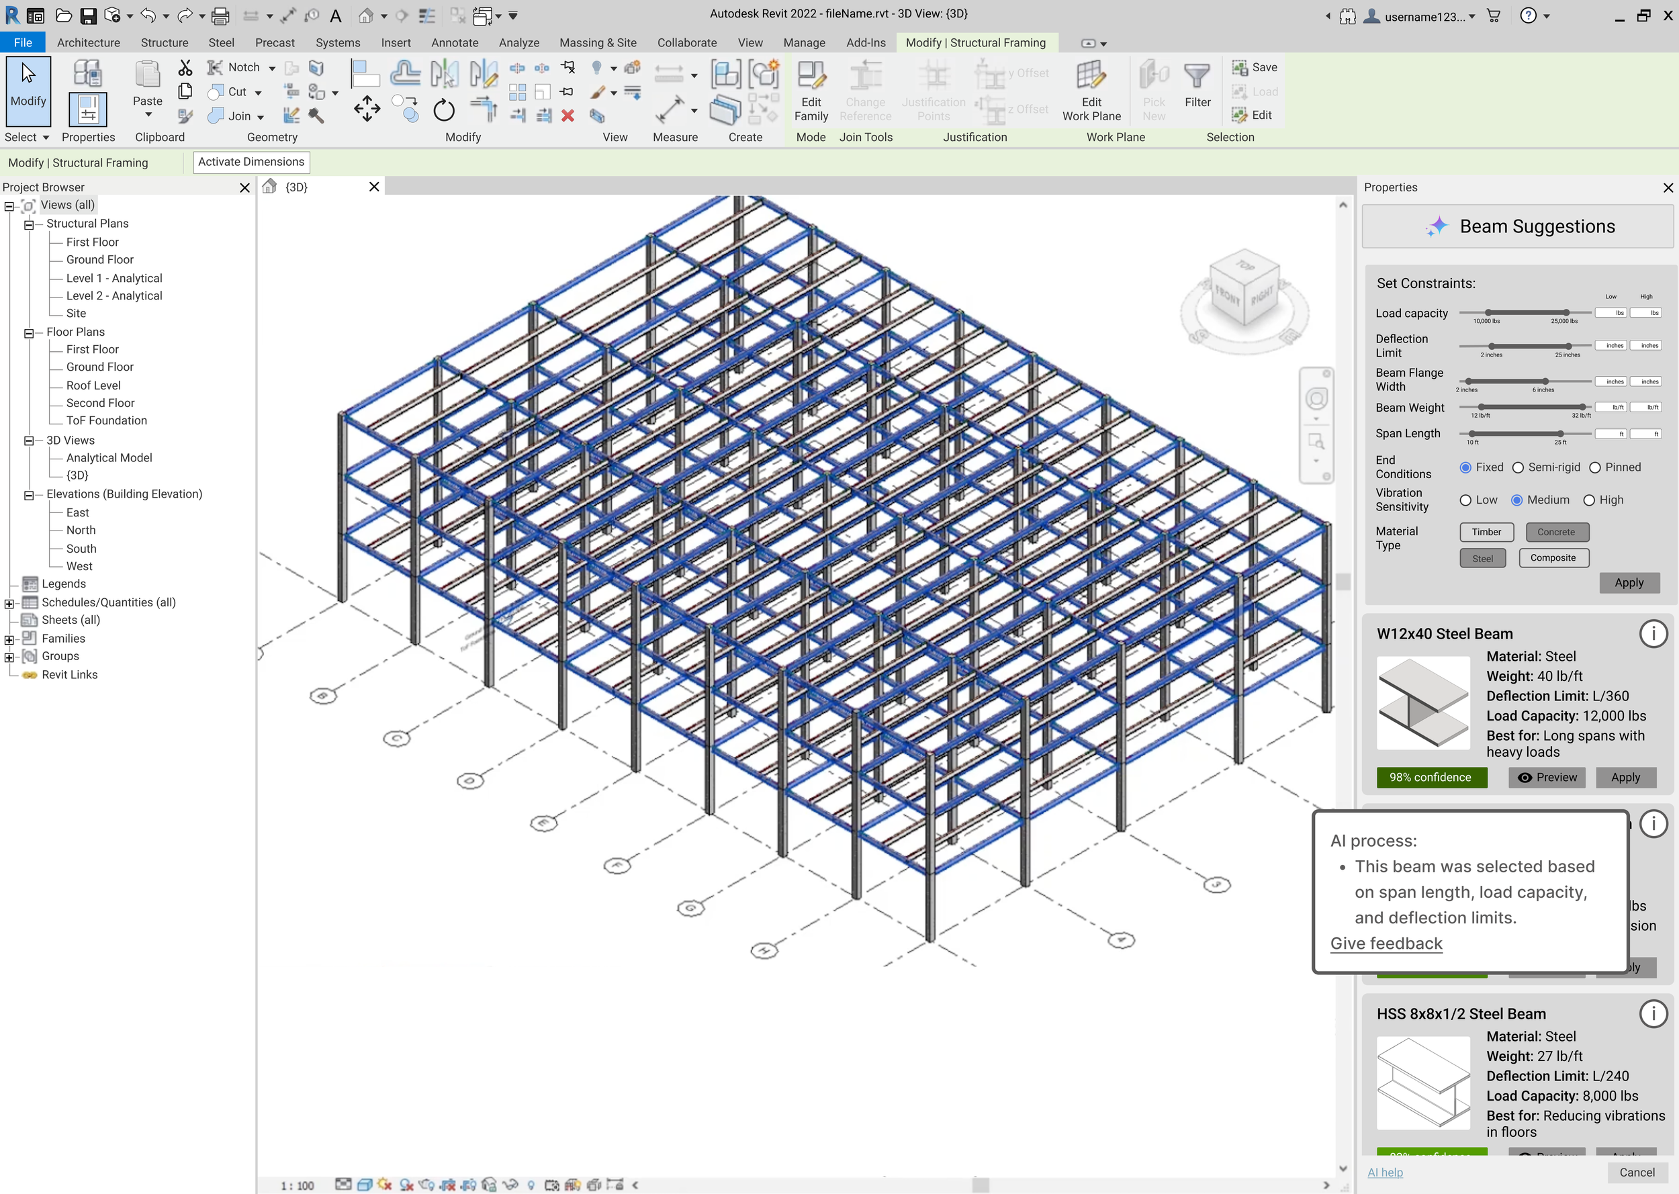Click the Give feedback link
1679x1194 pixels.
coord(1386,944)
